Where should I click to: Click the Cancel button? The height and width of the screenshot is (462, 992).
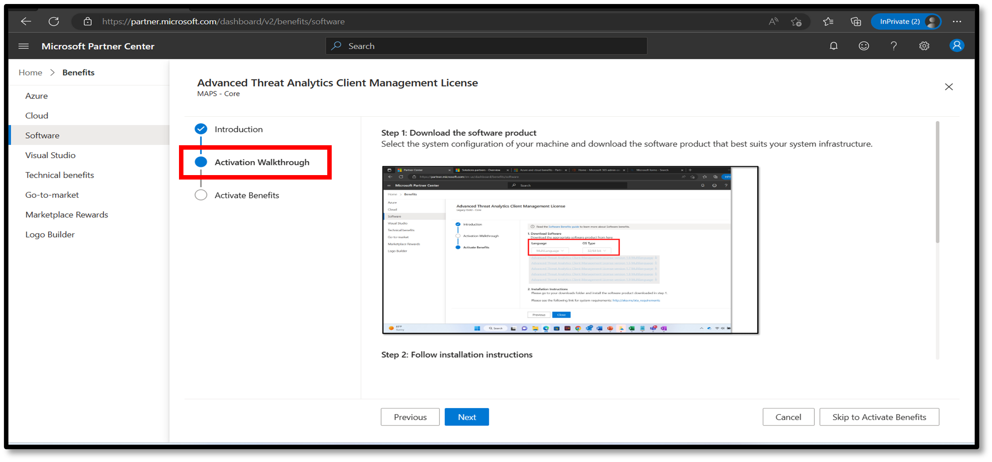coord(788,417)
